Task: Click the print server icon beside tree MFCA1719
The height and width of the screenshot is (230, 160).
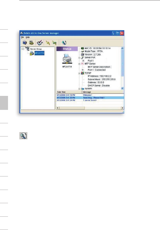Action: (x=32, y=53)
